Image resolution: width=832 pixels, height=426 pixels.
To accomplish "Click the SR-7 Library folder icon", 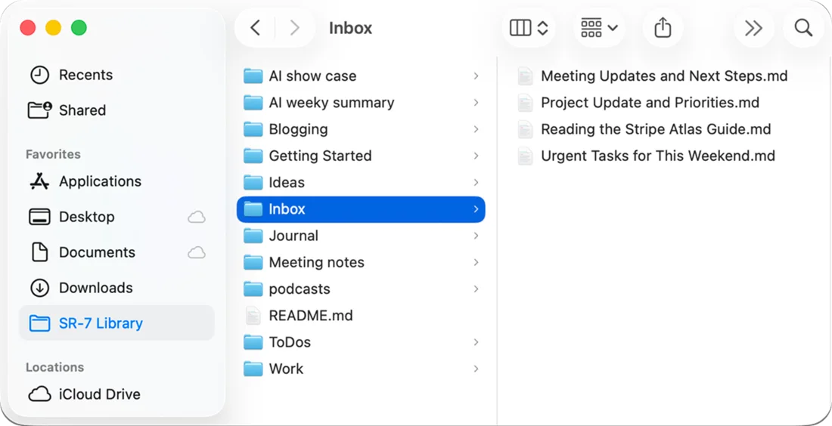I will coord(39,323).
